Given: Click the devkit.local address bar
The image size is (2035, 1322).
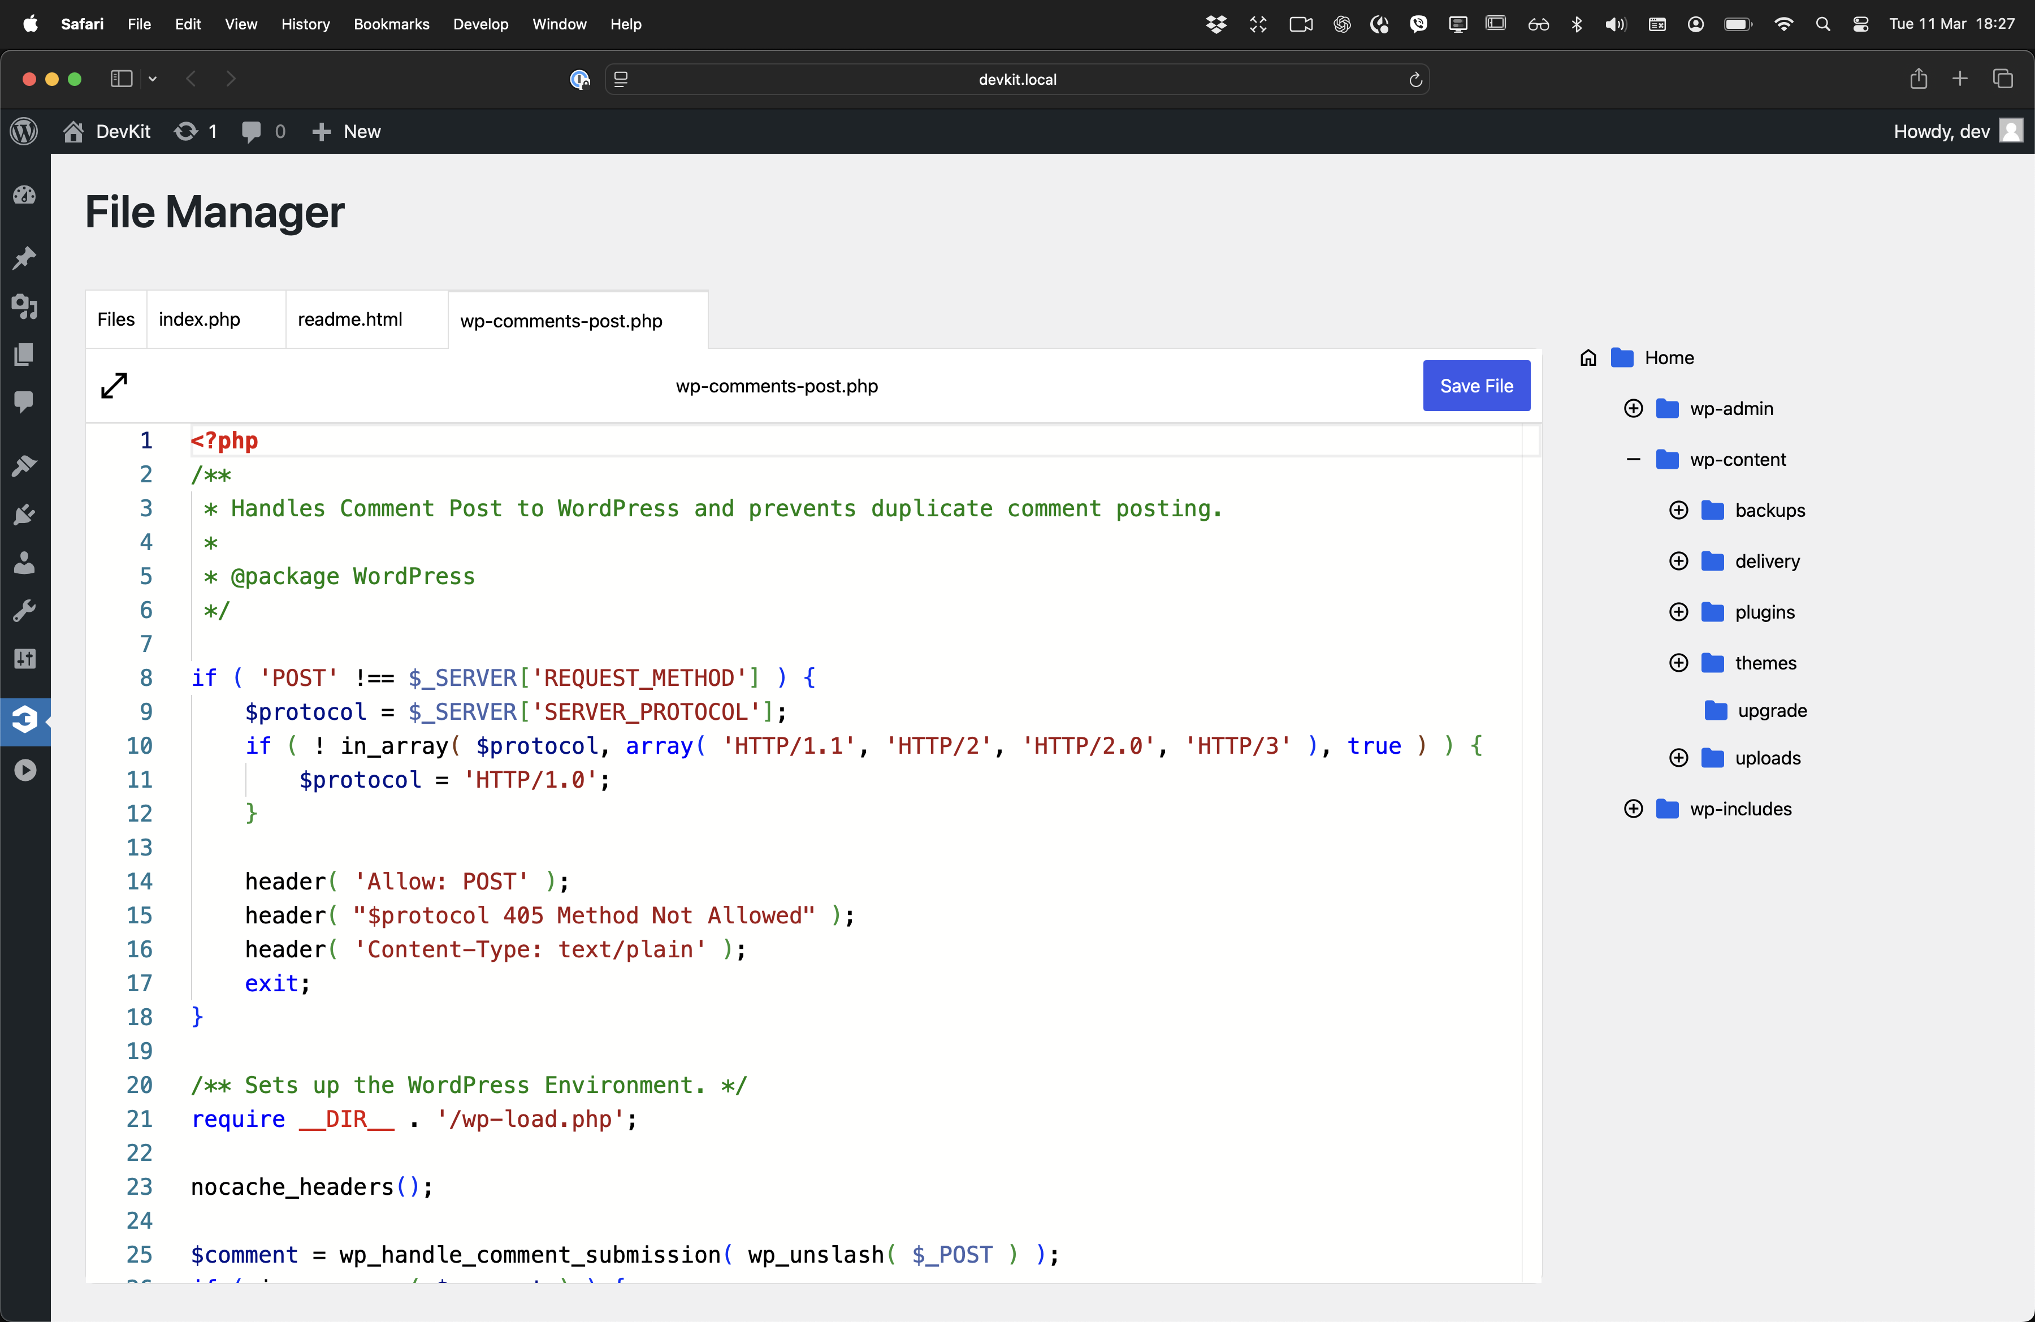Looking at the screenshot, I should (1016, 80).
